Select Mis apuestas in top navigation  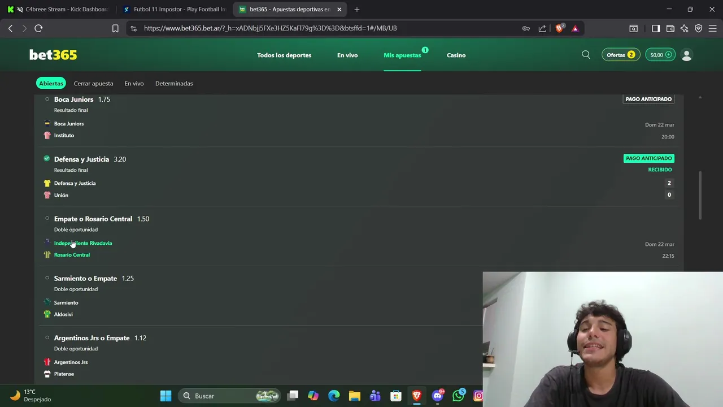(x=402, y=55)
